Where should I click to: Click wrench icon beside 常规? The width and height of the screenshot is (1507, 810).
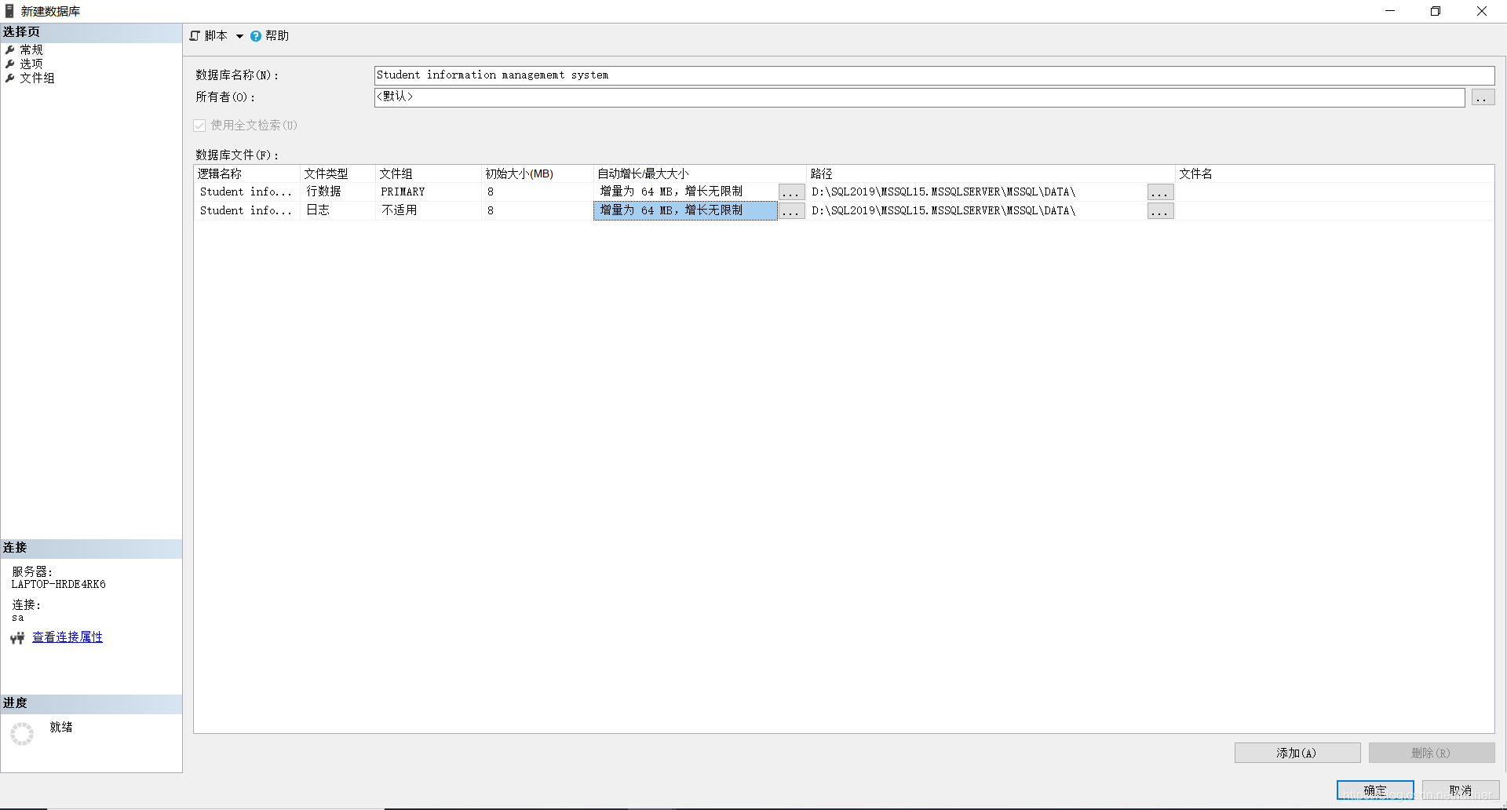(x=10, y=50)
